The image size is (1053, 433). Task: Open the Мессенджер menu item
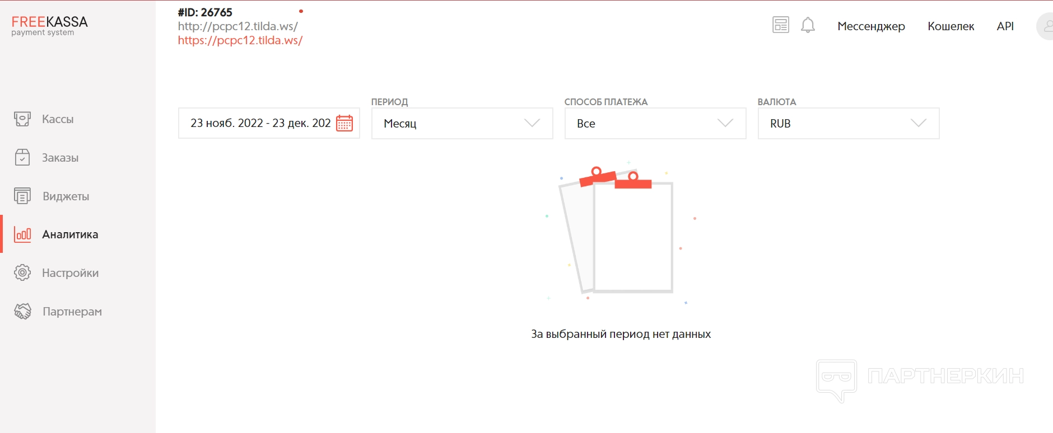coord(871,26)
